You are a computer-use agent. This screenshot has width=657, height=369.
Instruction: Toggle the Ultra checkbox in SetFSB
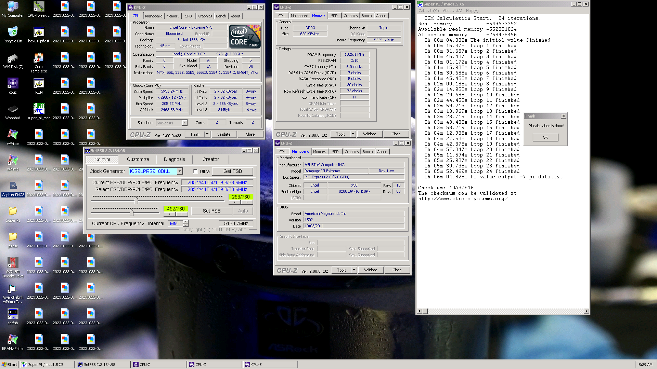(195, 172)
